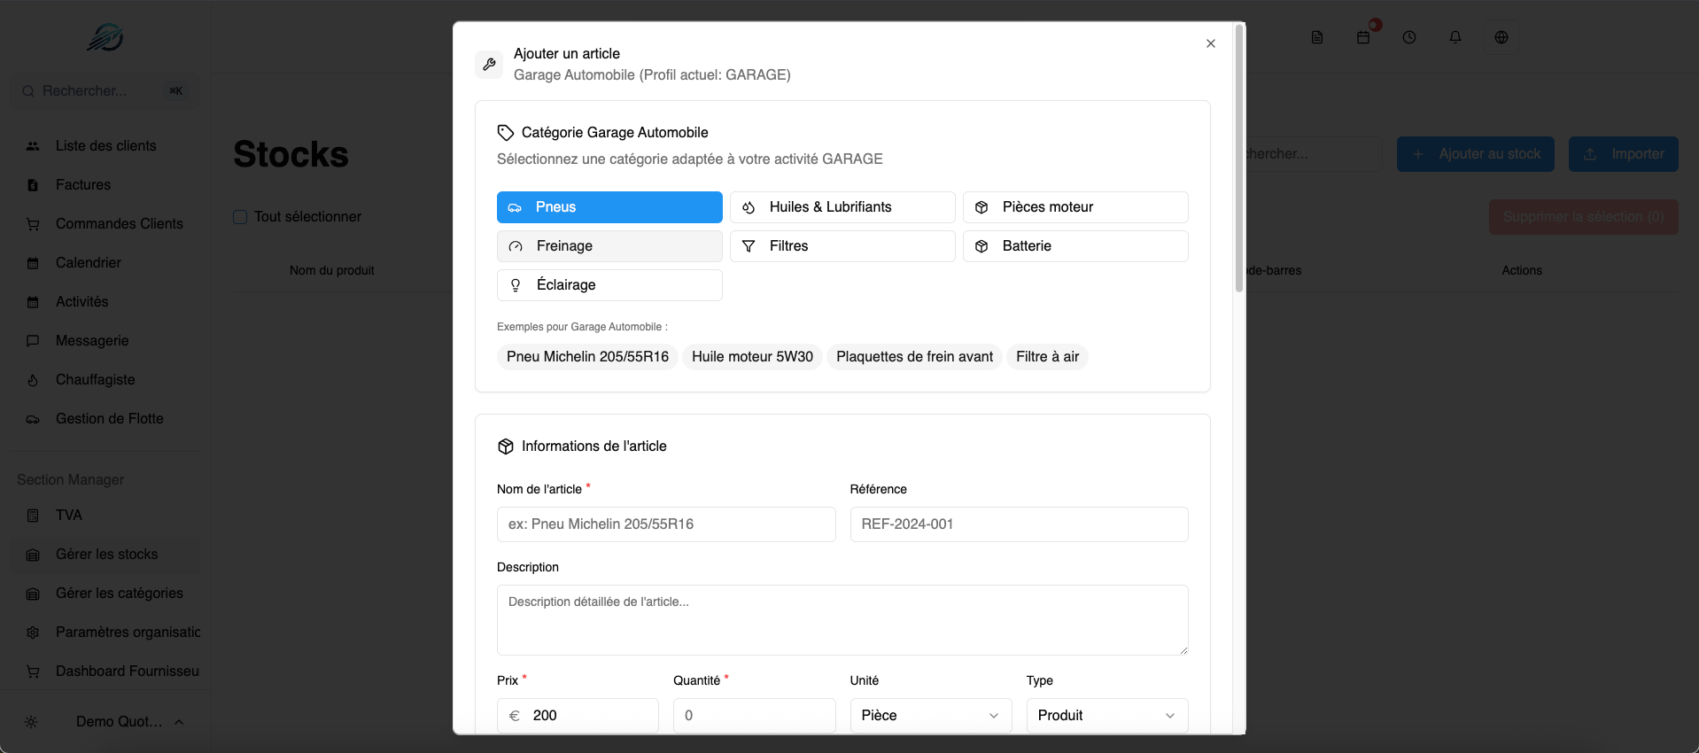This screenshot has height=753, width=1699.
Task: Click the Prix field showing 200
Action: pyautogui.click(x=578, y=716)
